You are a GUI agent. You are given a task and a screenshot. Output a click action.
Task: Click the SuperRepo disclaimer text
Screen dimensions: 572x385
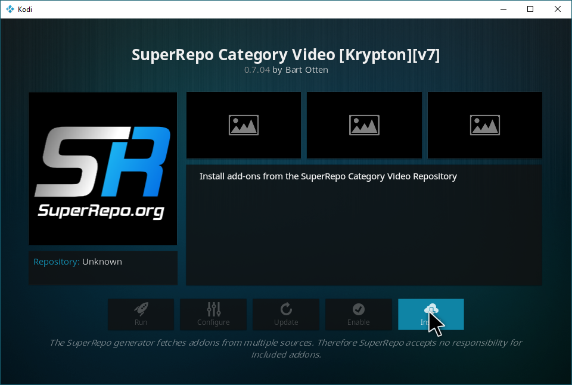pyautogui.click(x=286, y=349)
